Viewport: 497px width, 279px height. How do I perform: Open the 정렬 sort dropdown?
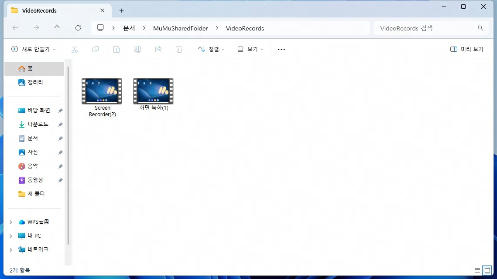[211, 49]
